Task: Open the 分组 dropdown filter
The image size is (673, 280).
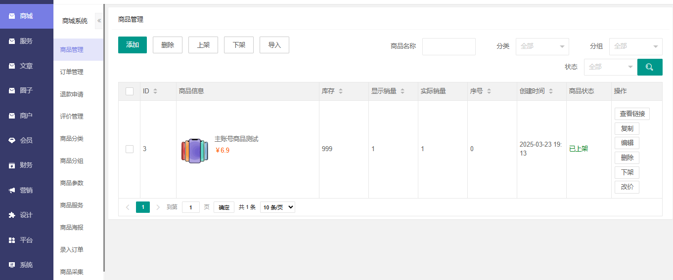Action: pyautogui.click(x=635, y=46)
